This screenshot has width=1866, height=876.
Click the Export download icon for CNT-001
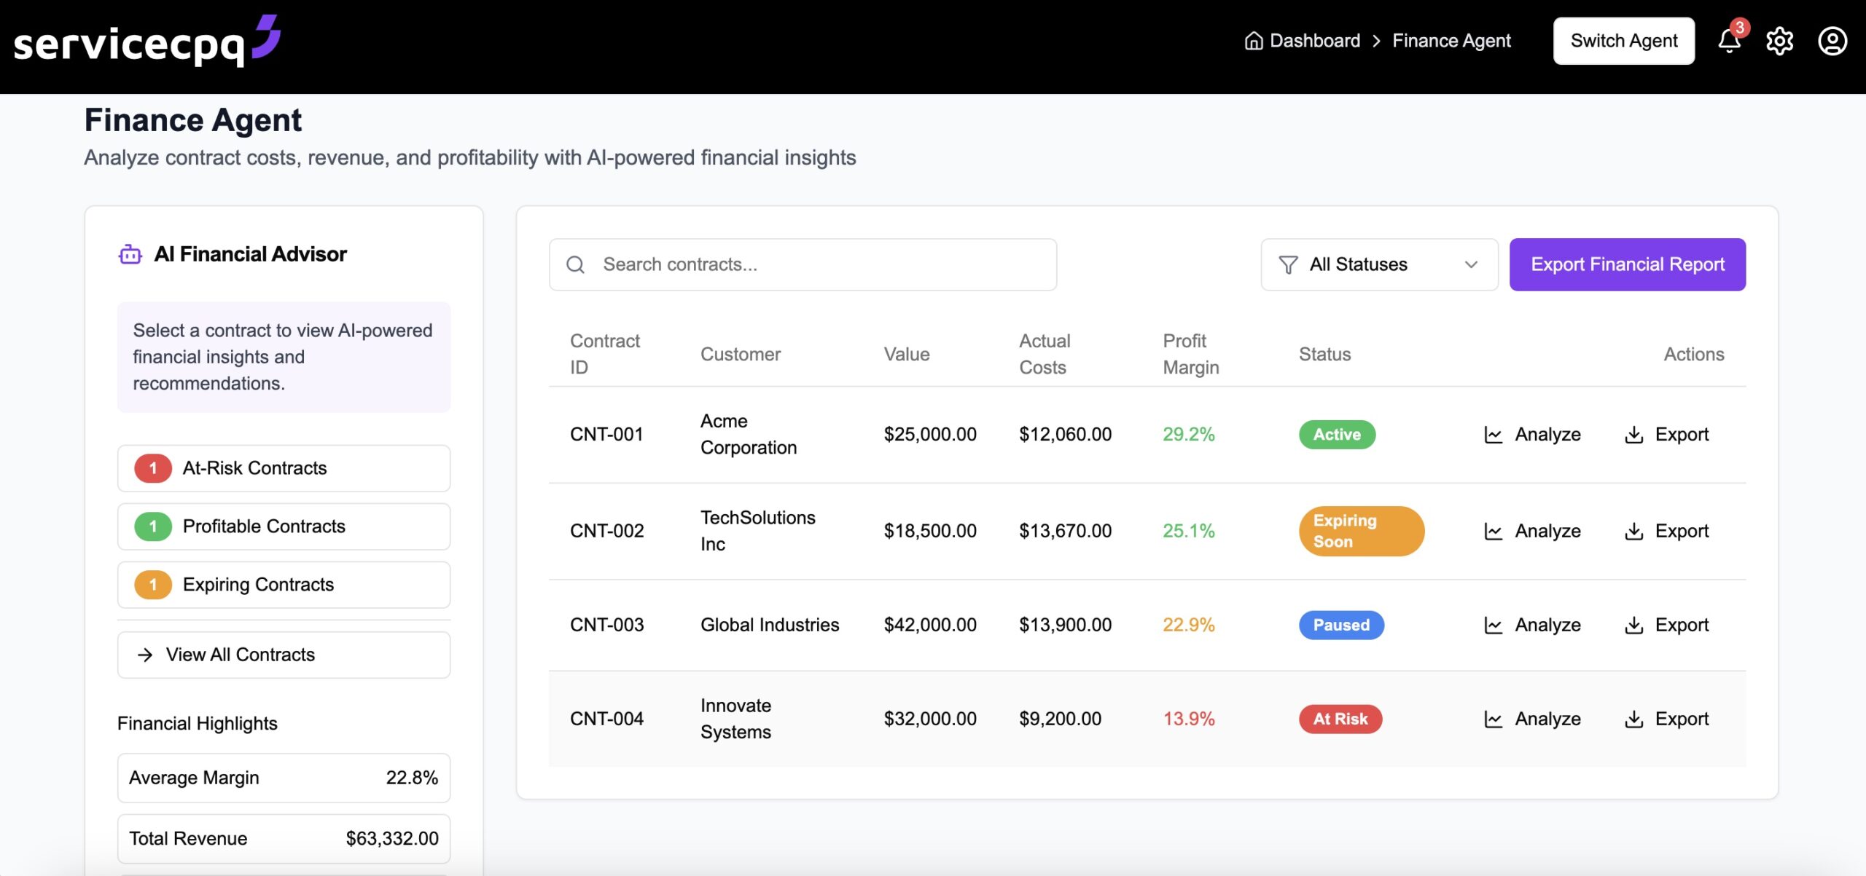click(x=1633, y=435)
